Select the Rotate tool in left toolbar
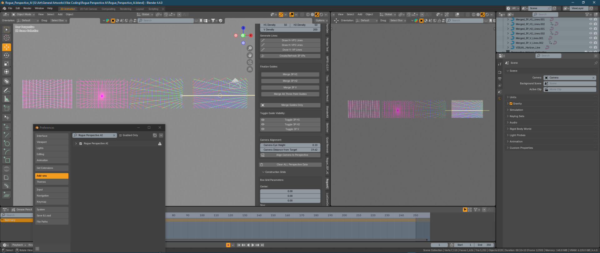This screenshot has width=600, height=253. 7,55
